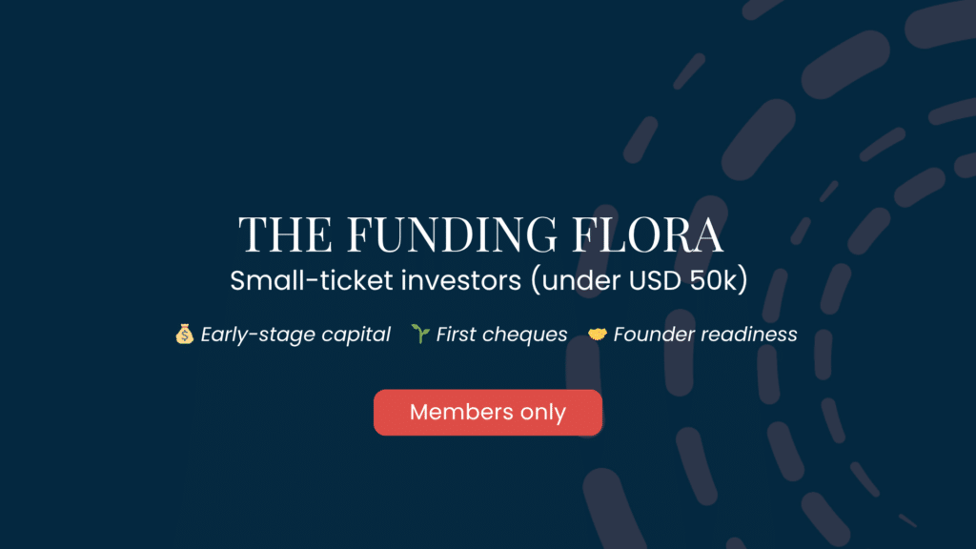Click the handshake emoji icon
The height and width of the screenshot is (549, 976).
(598, 335)
